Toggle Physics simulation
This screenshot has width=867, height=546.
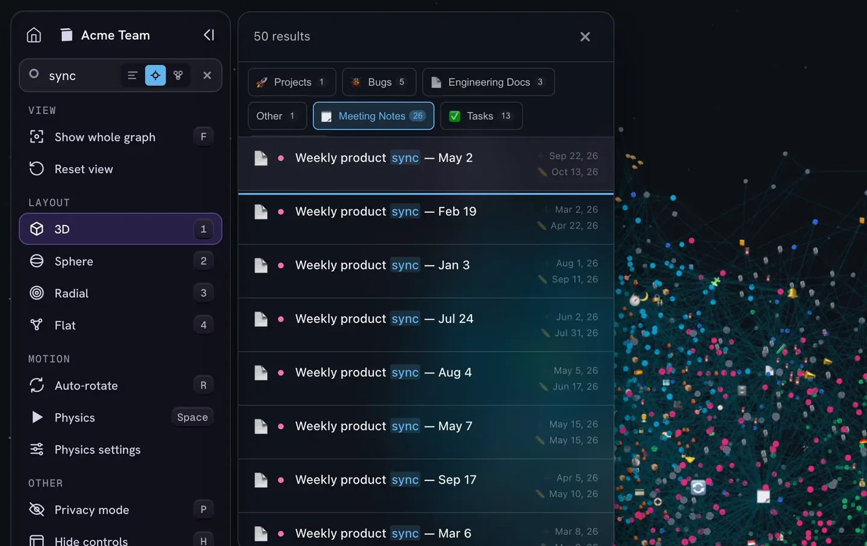[120, 417]
